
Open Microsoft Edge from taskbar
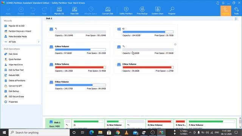92,133
